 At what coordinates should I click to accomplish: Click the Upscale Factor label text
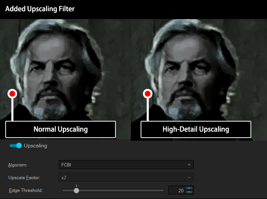pyautogui.click(x=24, y=178)
